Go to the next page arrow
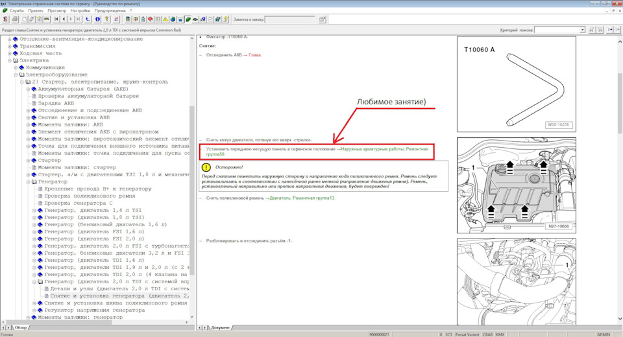623x337 pixels. [x=71, y=19]
